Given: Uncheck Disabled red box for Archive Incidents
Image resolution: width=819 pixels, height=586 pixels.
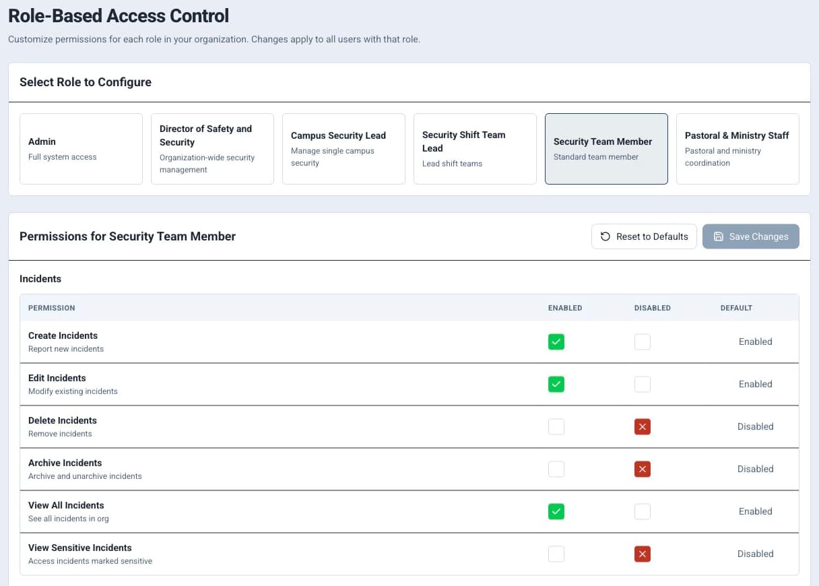Looking at the screenshot, I should click(x=643, y=469).
